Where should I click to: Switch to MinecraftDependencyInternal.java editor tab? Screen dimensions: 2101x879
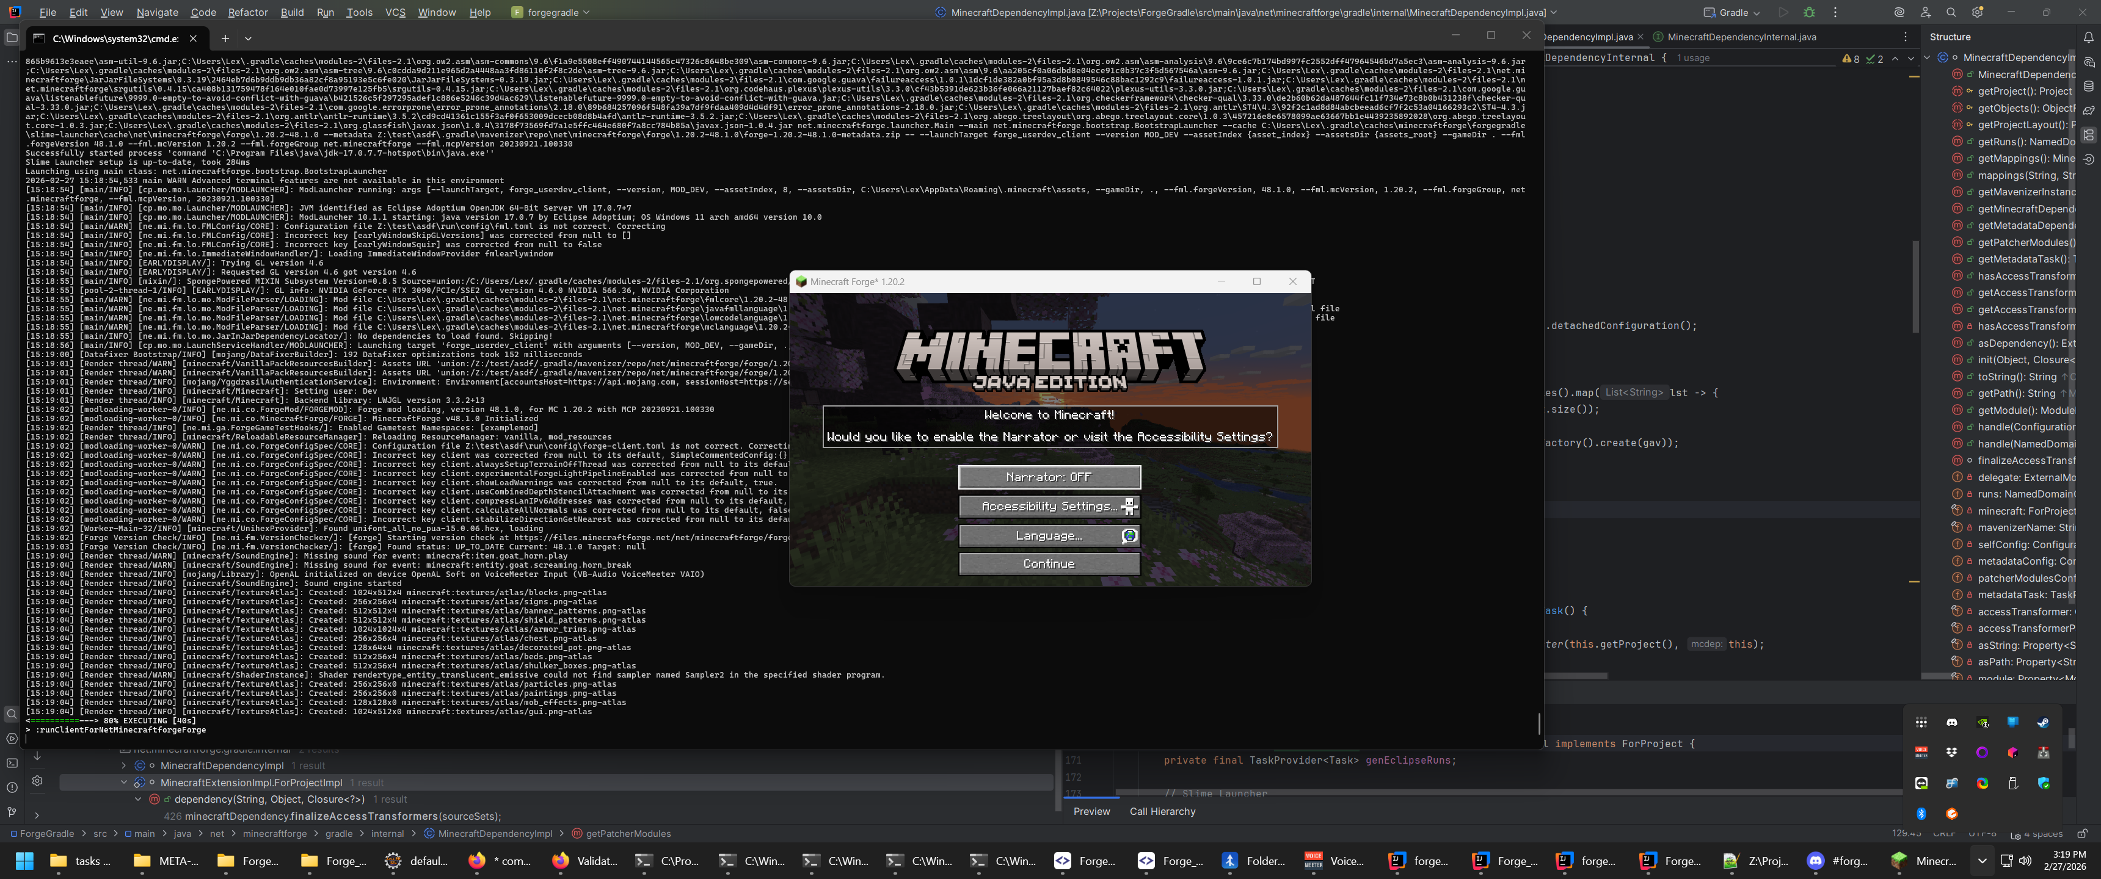(1741, 37)
